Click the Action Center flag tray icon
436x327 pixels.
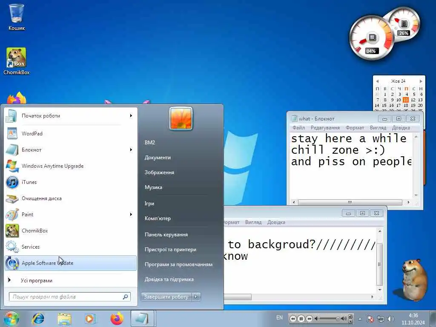(x=370, y=318)
